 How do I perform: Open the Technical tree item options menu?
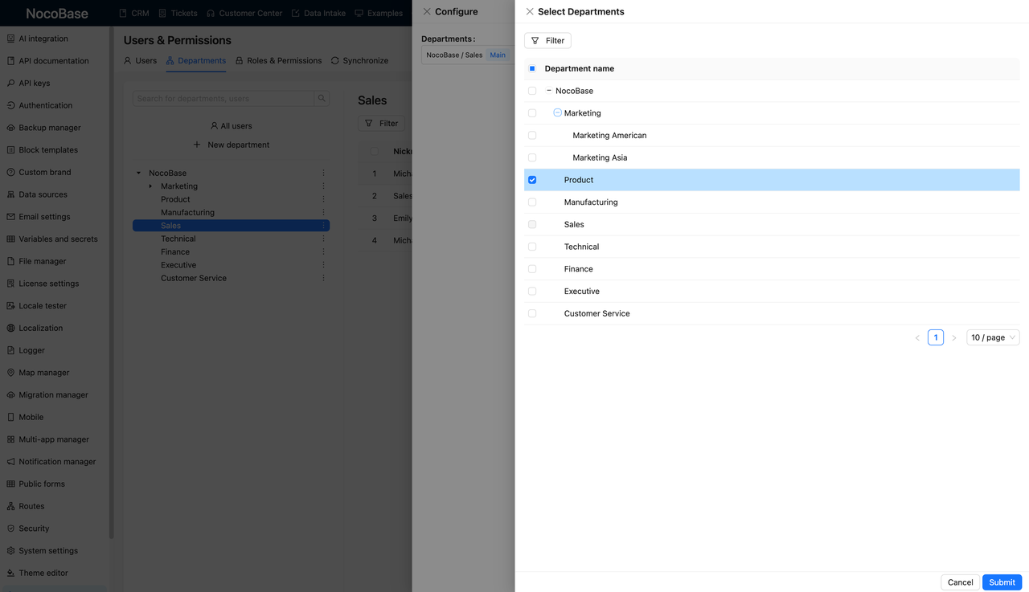tap(323, 239)
